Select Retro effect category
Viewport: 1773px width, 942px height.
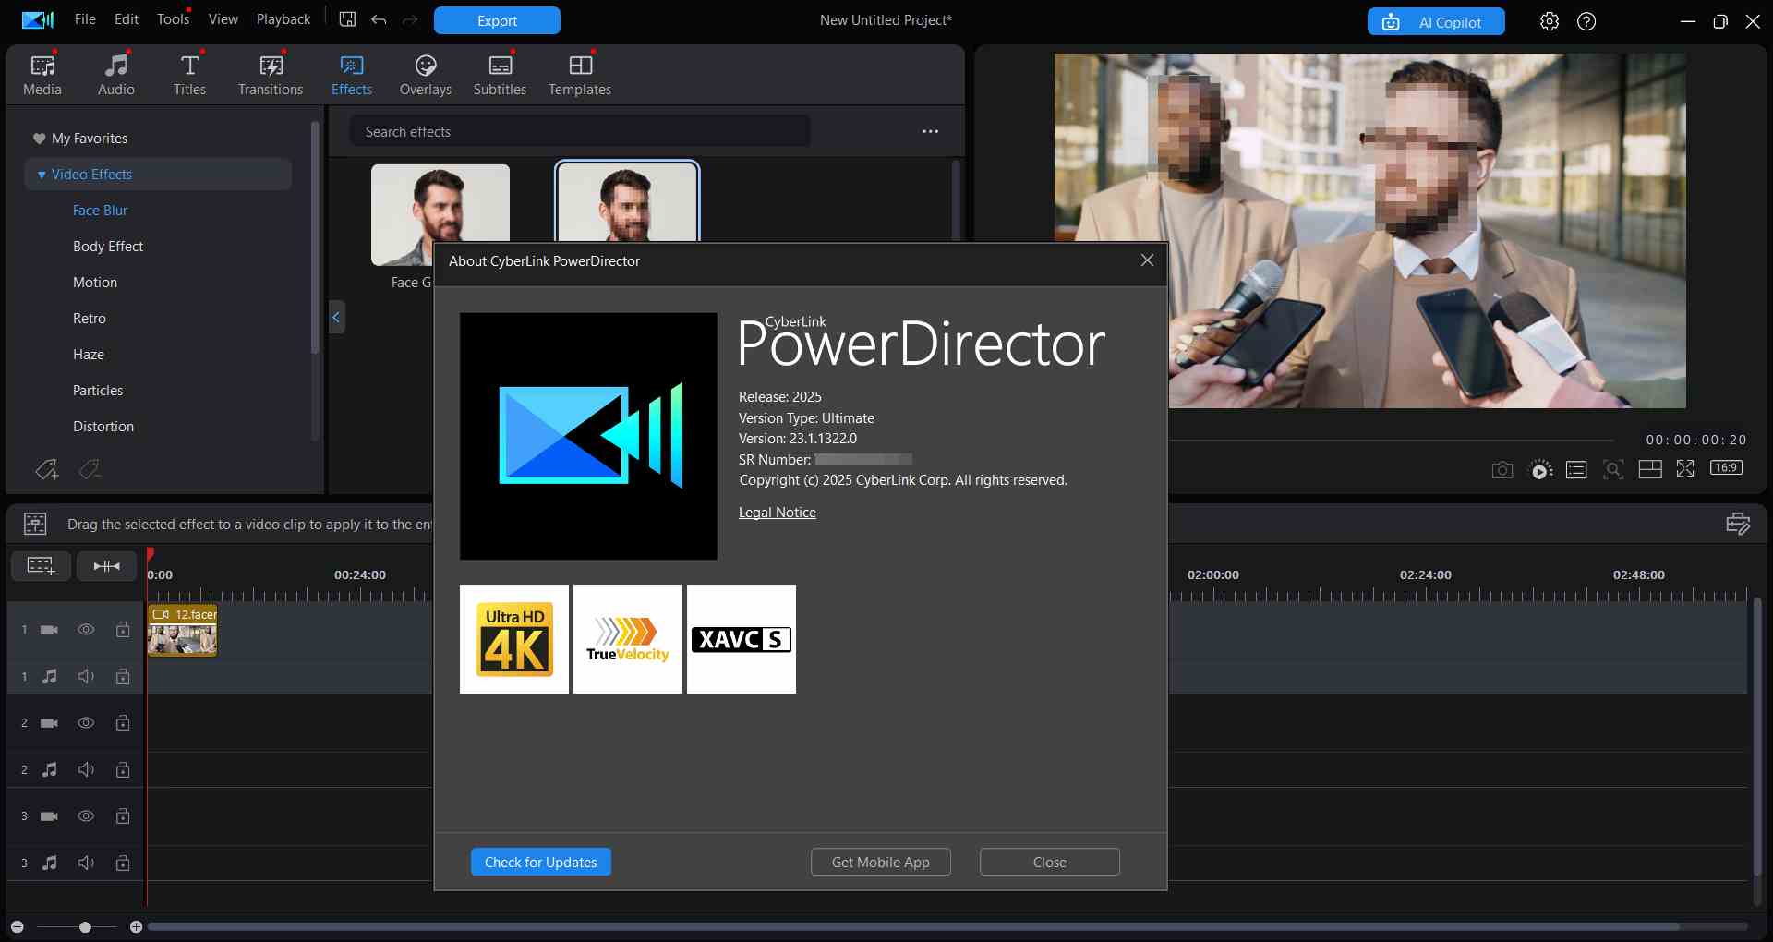coord(90,319)
